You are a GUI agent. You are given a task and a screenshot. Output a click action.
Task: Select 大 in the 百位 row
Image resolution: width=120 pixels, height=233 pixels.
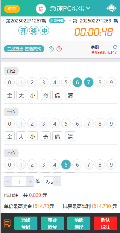[x=21, y=95]
